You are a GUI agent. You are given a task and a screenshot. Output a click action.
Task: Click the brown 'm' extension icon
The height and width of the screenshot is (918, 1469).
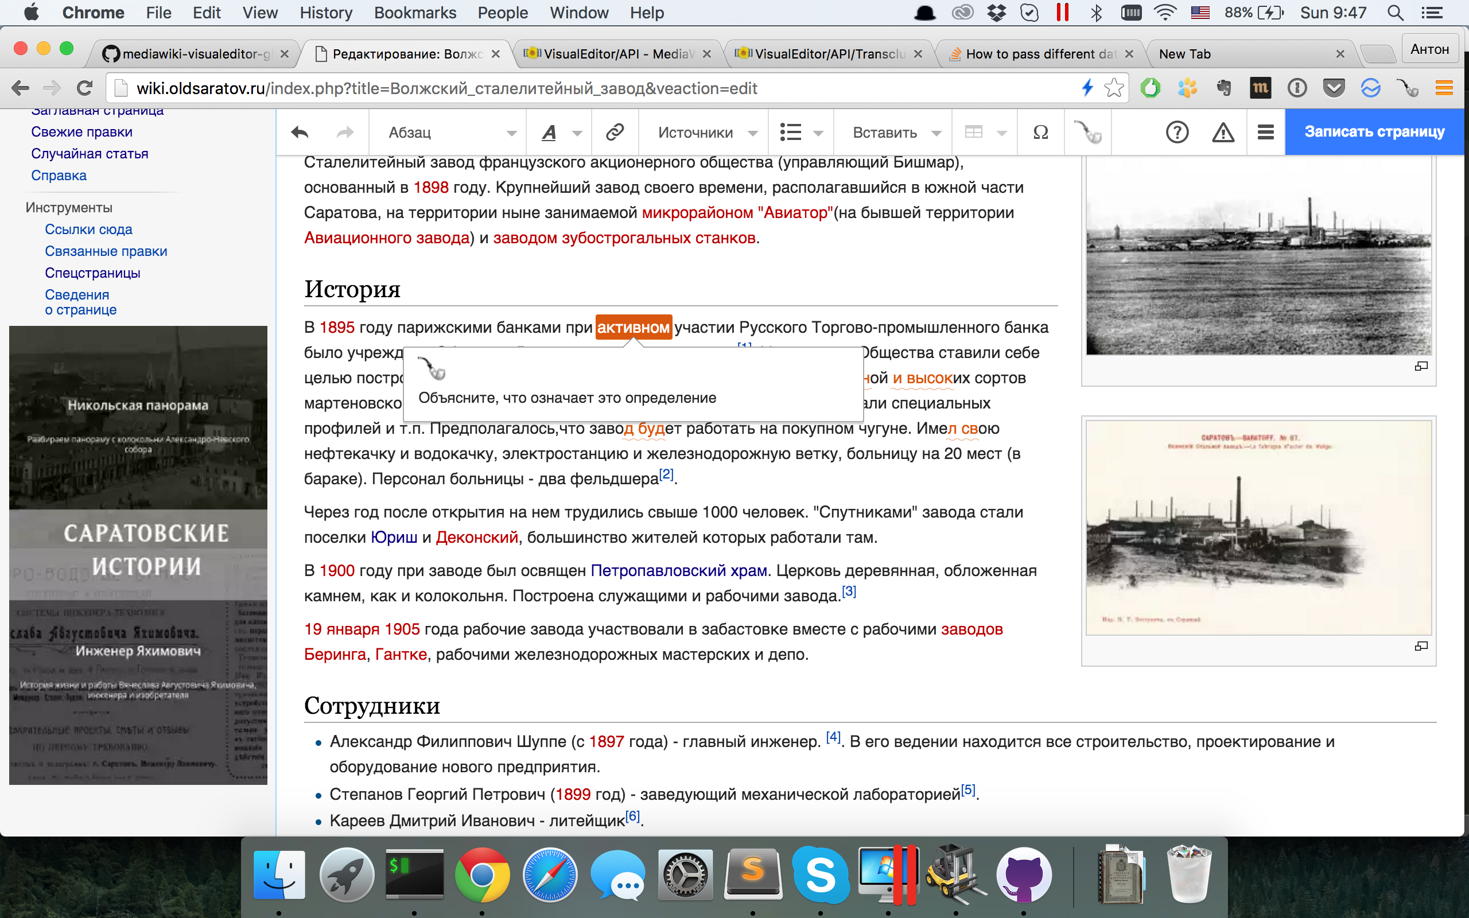click(x=1260, y=88)
